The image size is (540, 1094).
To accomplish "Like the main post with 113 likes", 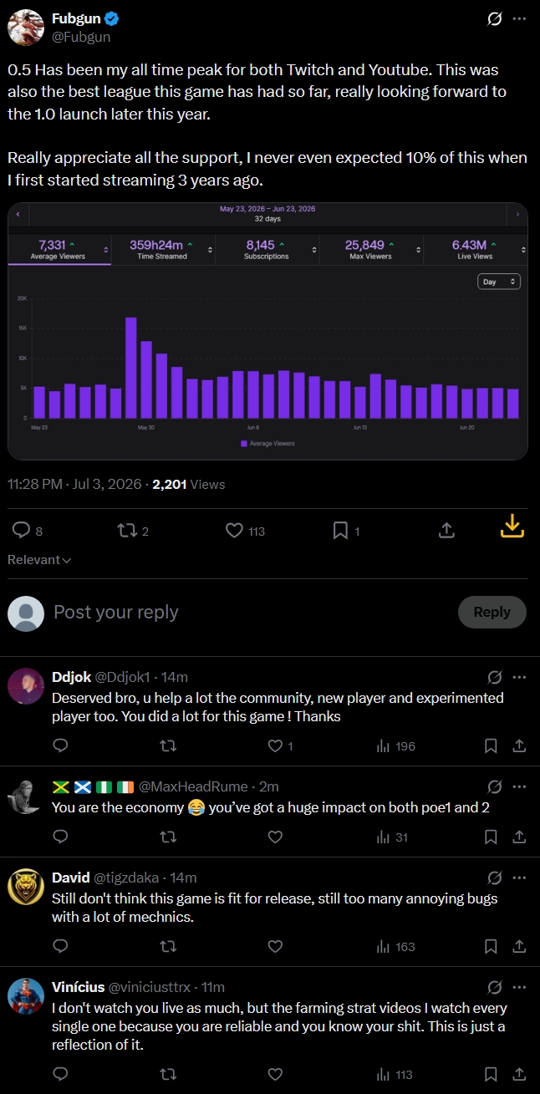I will click(235, 531).
